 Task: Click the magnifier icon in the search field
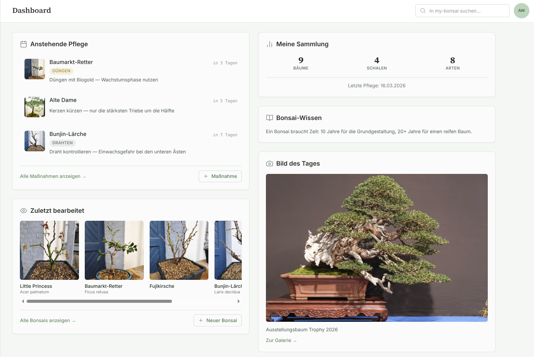423,11
